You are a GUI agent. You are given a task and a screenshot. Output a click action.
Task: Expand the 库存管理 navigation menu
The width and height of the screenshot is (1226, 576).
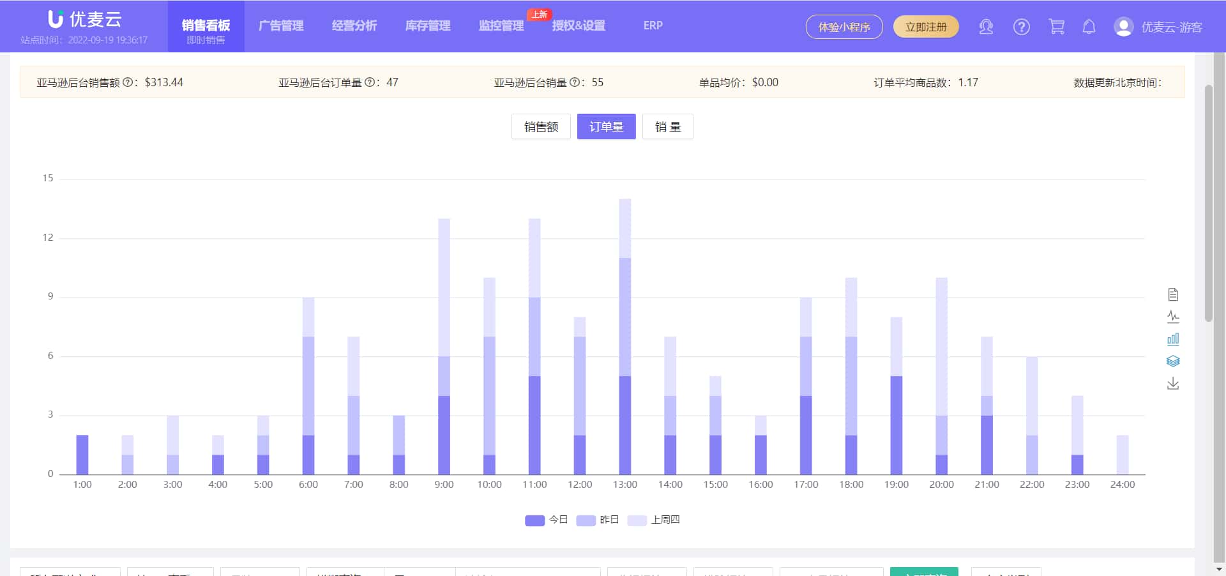428,26
